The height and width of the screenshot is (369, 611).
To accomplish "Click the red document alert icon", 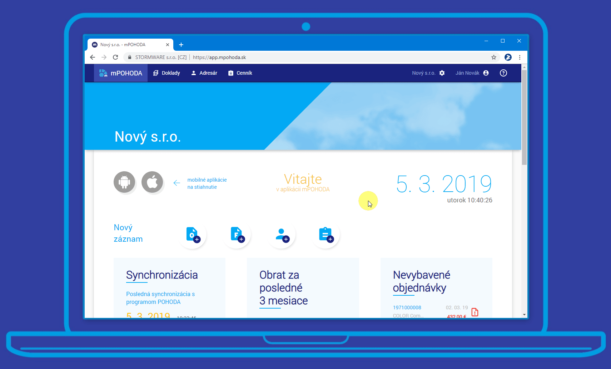I will pyautogui.click(x=475, y=312).
